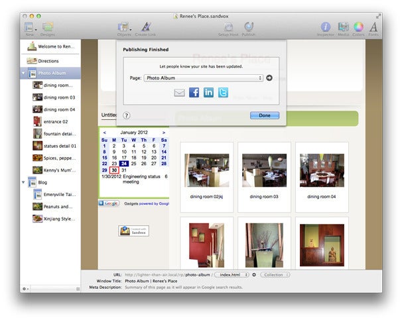
Task: Click Done in Publishing Finished dialog
Action: (265, 115)
